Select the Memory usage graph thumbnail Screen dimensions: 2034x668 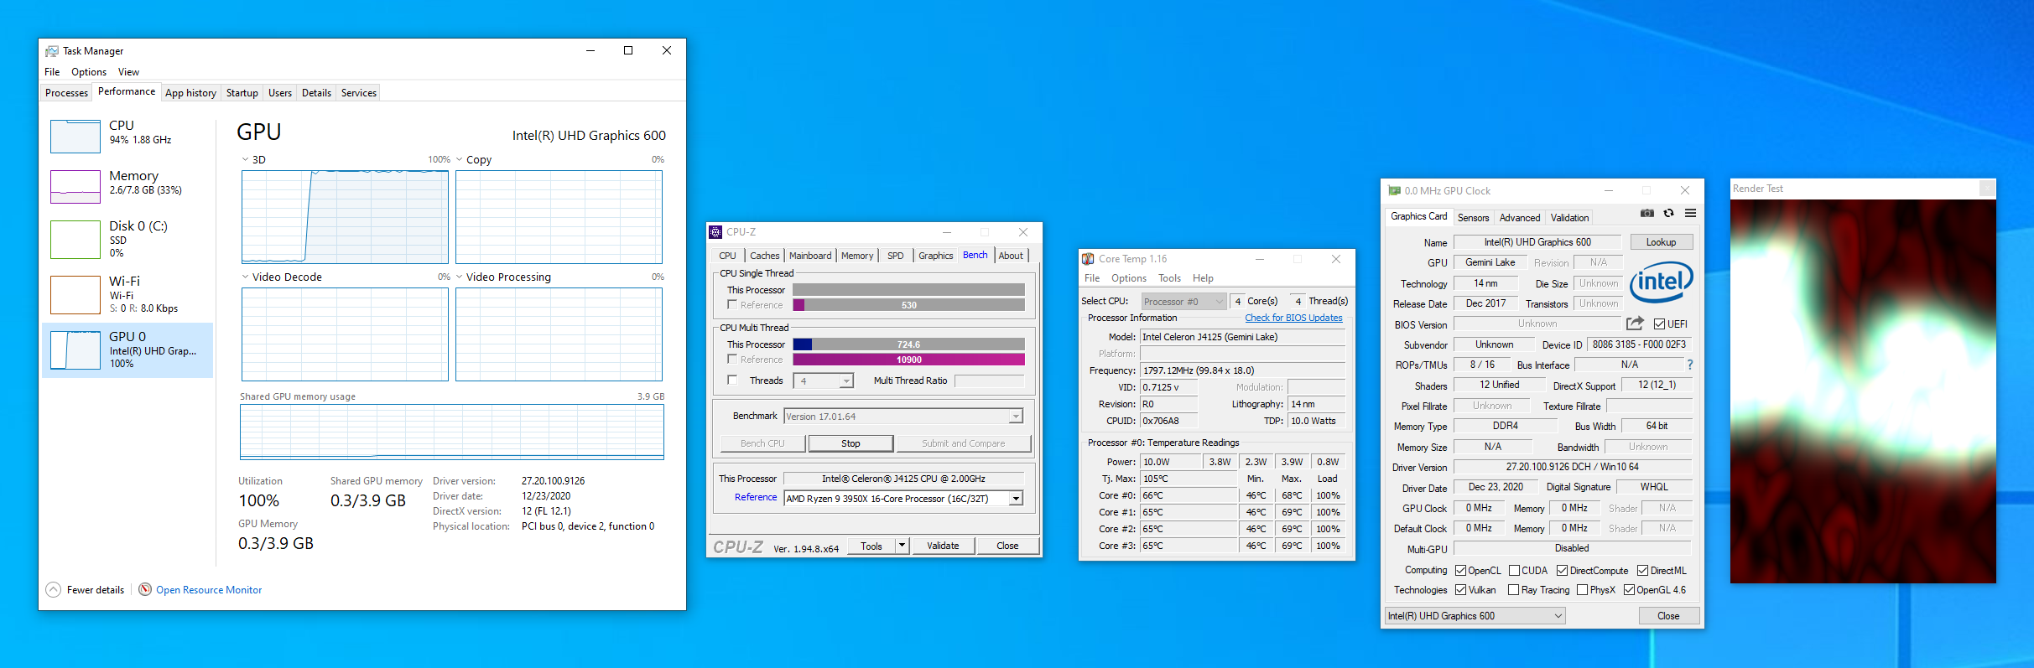point(75,187)
